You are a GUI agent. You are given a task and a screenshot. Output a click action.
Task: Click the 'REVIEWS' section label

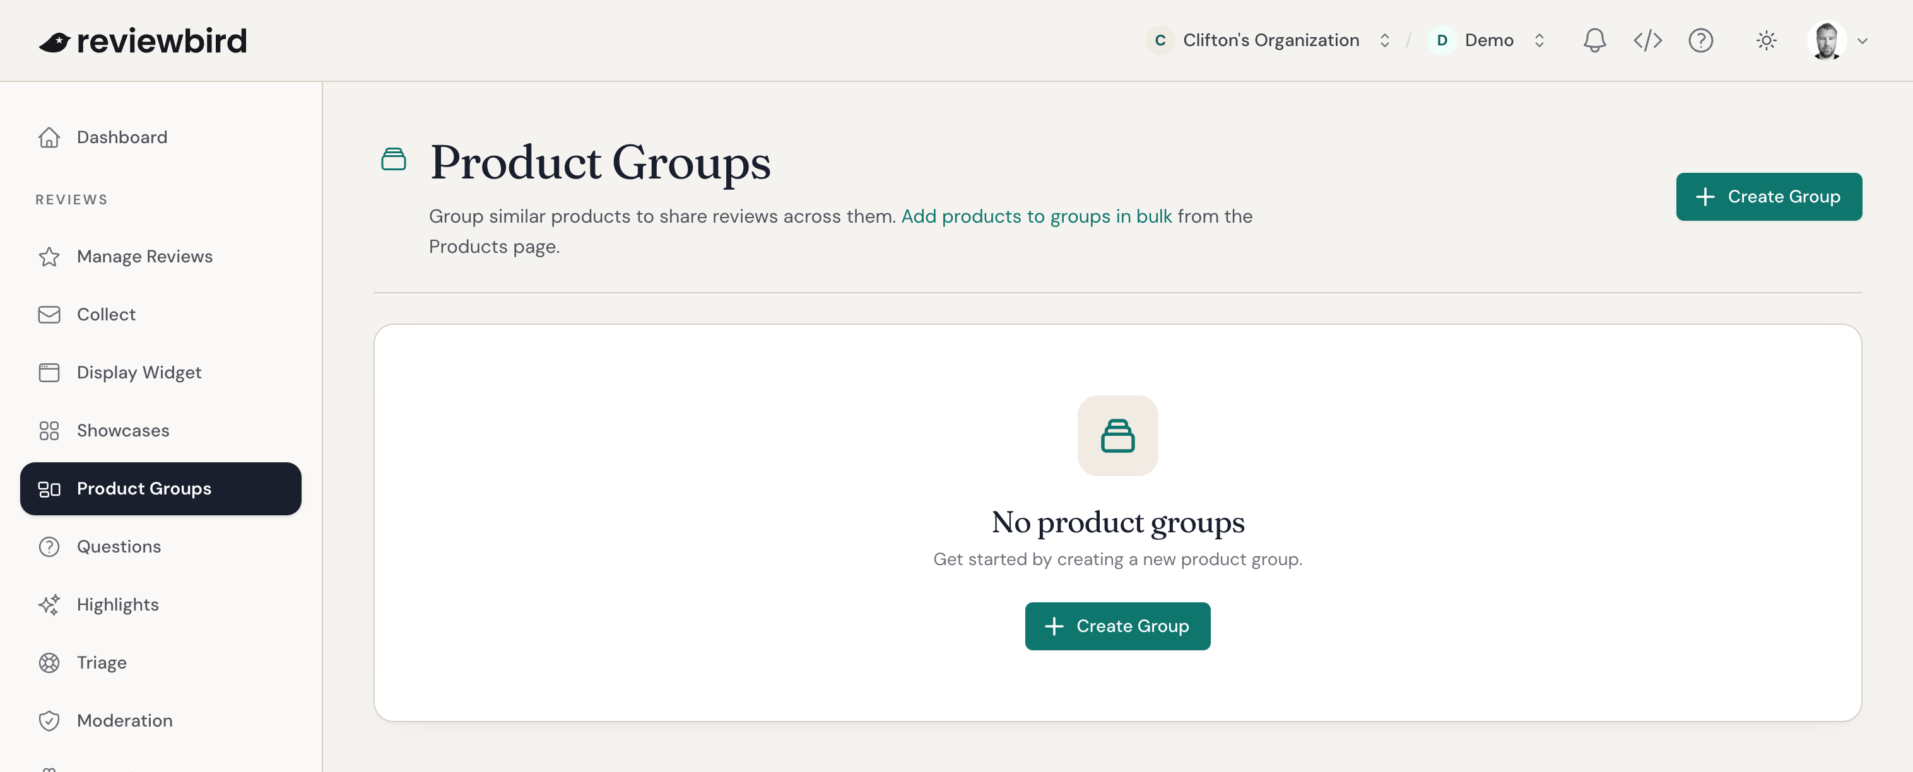pos(71,200)
